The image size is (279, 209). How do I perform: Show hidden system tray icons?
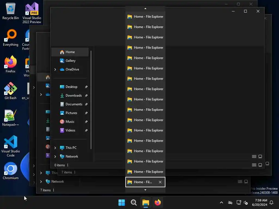[222, 202]
